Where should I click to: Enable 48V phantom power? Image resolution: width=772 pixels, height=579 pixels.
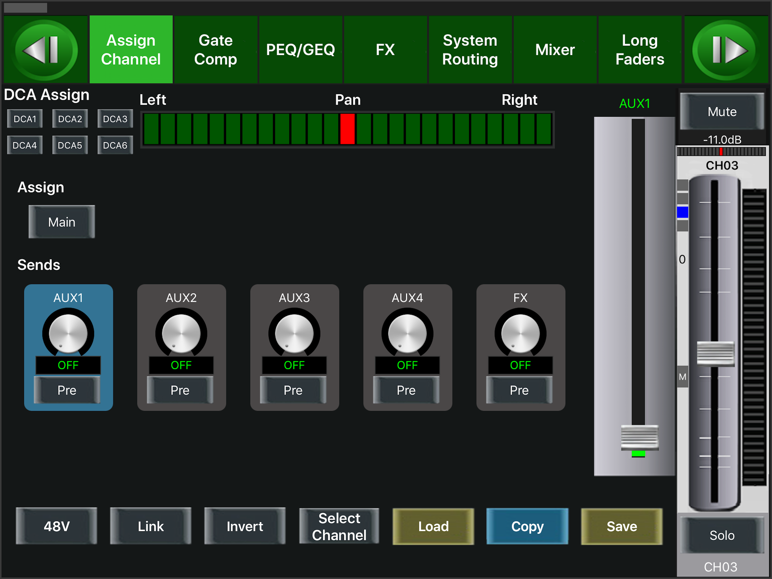[x=57, y=526]
